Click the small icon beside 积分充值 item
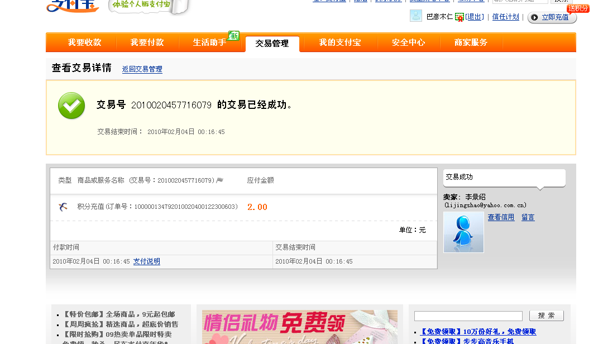Image resolution: width=603 pixels, height=344 pixels. tap(63, 207)
